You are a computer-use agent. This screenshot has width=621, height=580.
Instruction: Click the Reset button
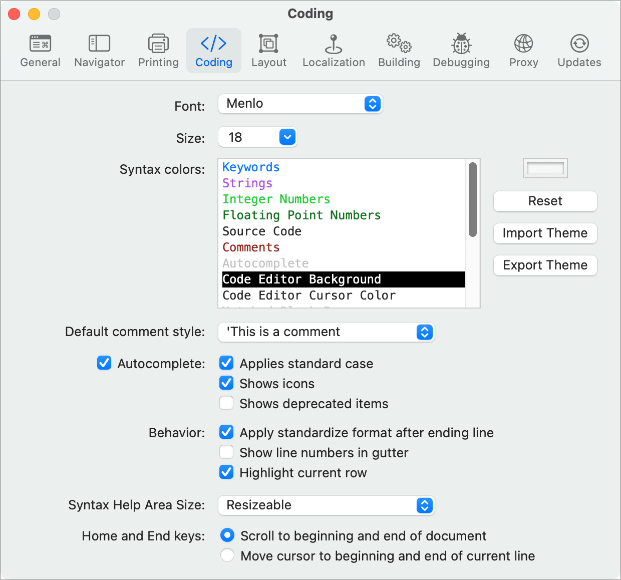point(545,201)
